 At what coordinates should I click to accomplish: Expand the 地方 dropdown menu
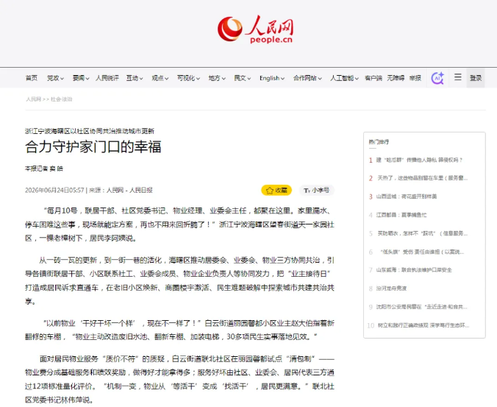click(217, 78)
